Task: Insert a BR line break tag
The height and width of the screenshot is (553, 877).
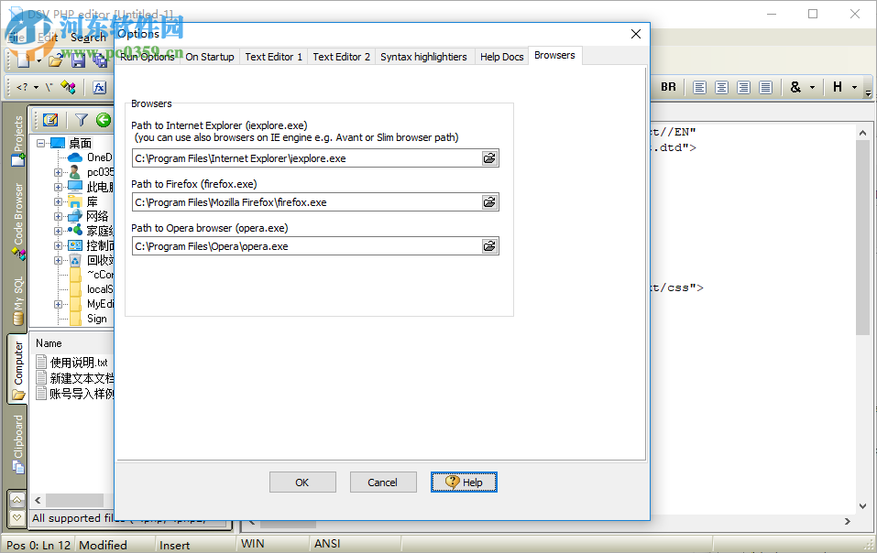Action: [x=668, y=87]
